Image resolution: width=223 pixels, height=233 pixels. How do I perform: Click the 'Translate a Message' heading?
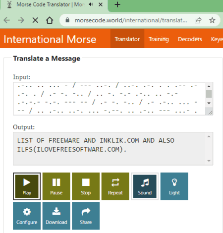[x=47, y=58]
